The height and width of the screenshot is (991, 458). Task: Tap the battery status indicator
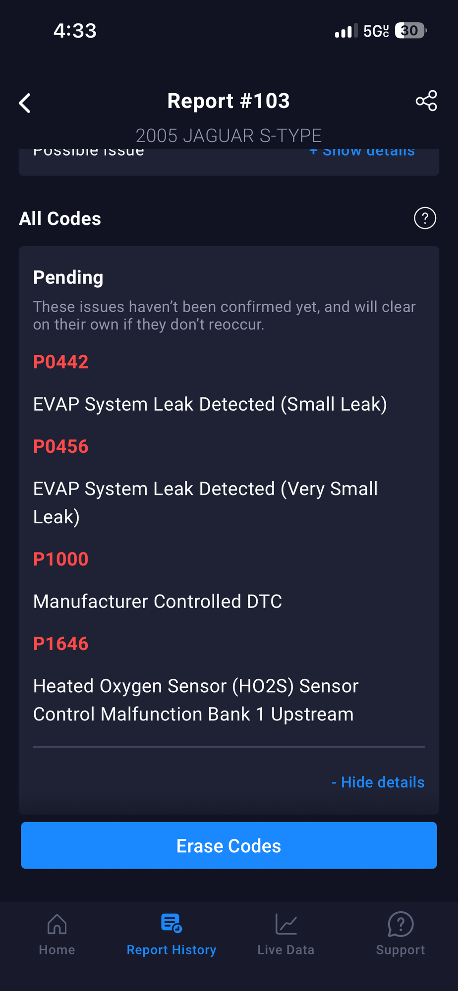[410, 31]
